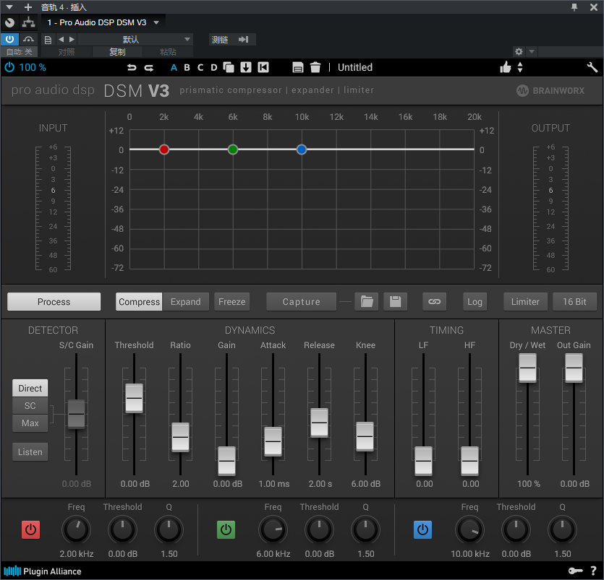The image size is (604, 580).
Task: Toggle the Listen button
Action: click(30, 452)
